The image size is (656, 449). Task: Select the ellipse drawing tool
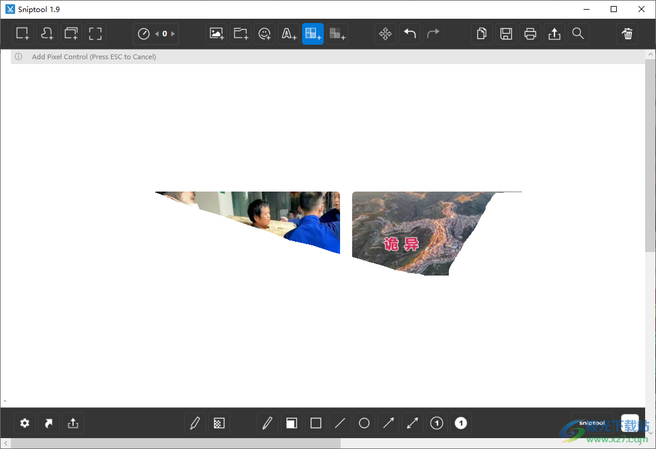364,423
